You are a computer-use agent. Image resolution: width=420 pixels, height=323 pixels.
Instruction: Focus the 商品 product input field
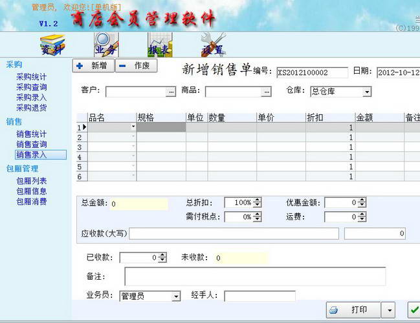[x=234, y=92]
